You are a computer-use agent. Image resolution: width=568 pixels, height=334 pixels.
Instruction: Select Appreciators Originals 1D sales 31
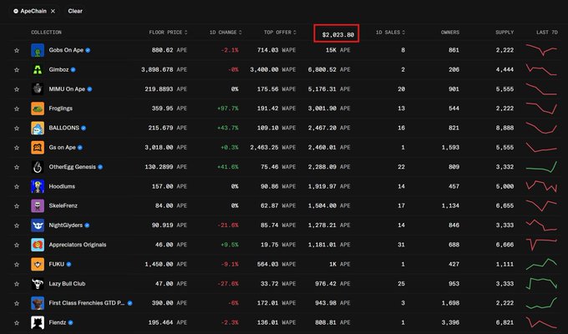401,245
